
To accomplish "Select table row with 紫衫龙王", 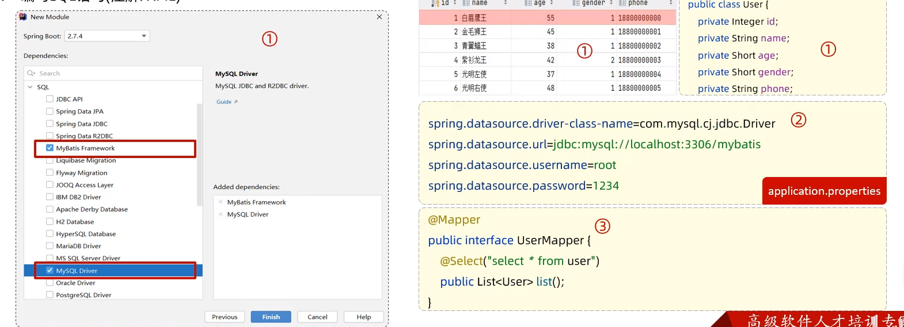I will [548, 60].
